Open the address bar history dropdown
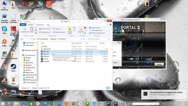188x106 pixels. coord(81,39)
